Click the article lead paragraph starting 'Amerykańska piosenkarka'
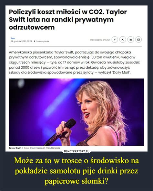153x191 pixels. point(75,62)
